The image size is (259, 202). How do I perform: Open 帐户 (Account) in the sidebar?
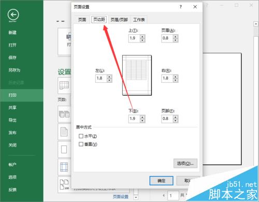click(12, 165)
